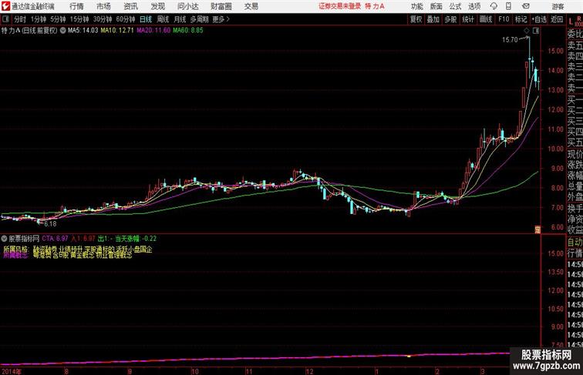
Task: Click the 复权 toolbar button
Action: [x=416, y=19]
